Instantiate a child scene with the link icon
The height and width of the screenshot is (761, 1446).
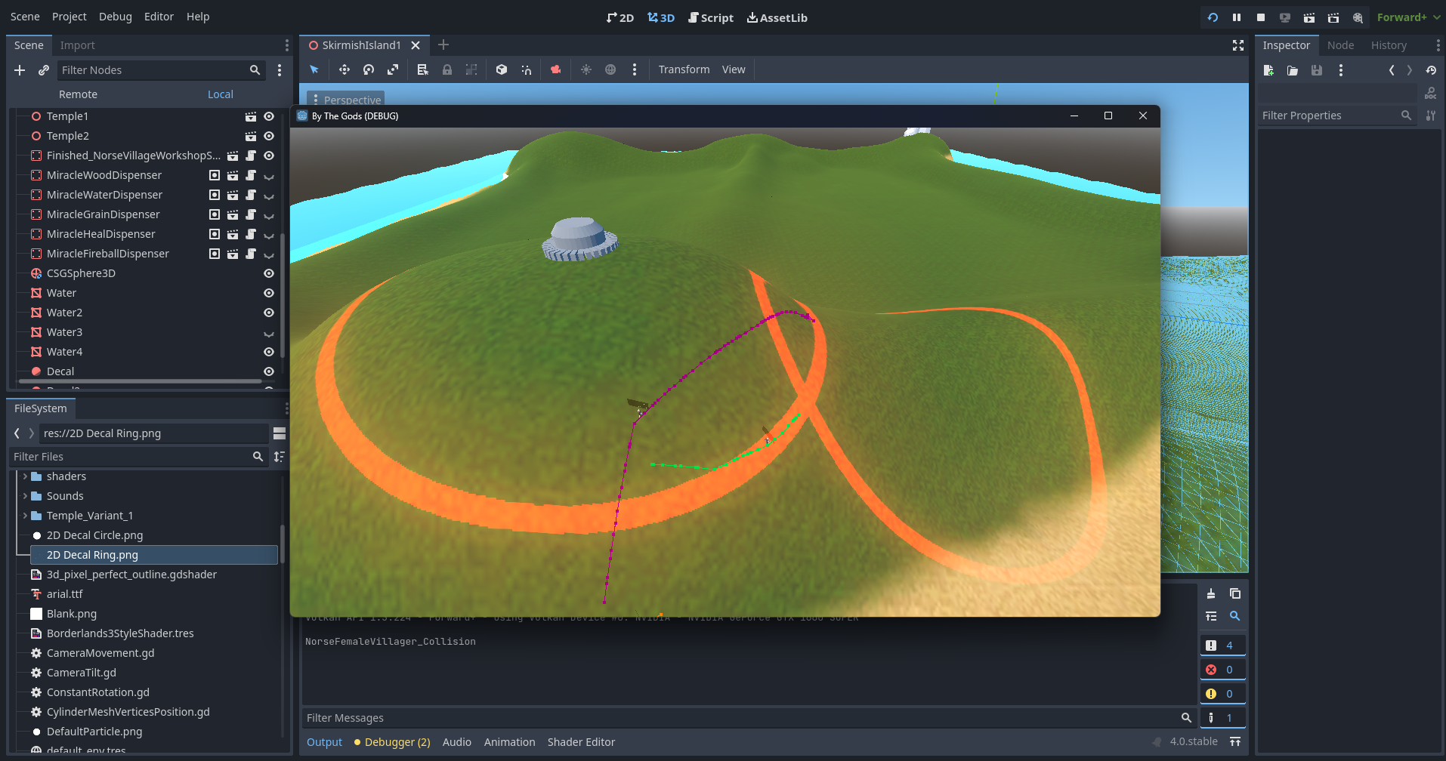click(44, 70)
